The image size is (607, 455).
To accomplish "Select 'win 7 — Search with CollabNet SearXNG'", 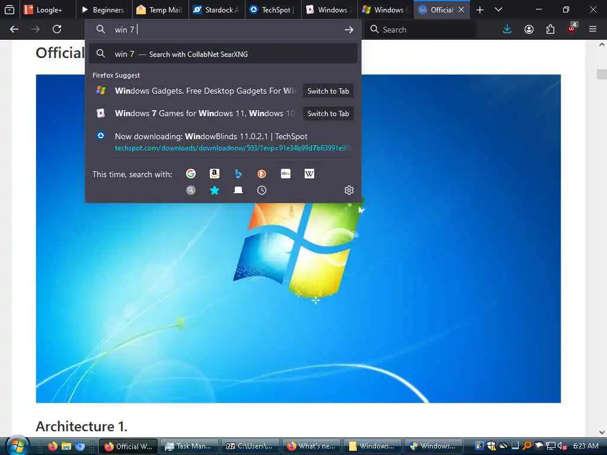I will click(x=223, y=54).
